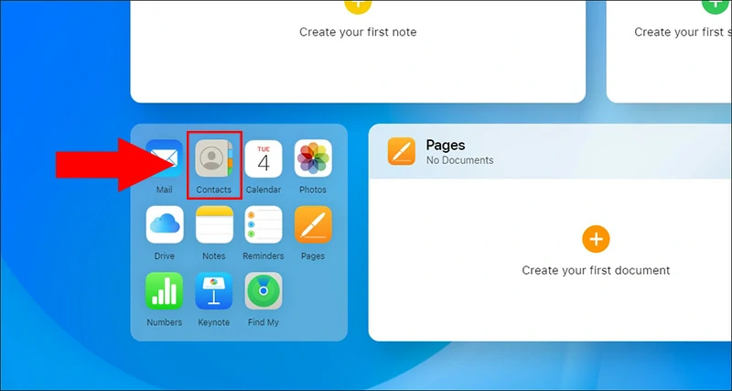
Task: Click the "Find My" label
Action: pos(264,322)
